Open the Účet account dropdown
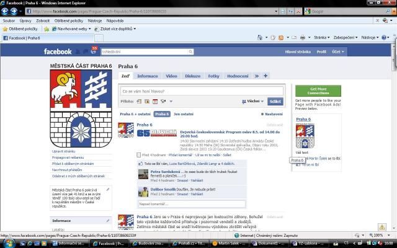This screenshot has height=248, width=397. [338, 51]
